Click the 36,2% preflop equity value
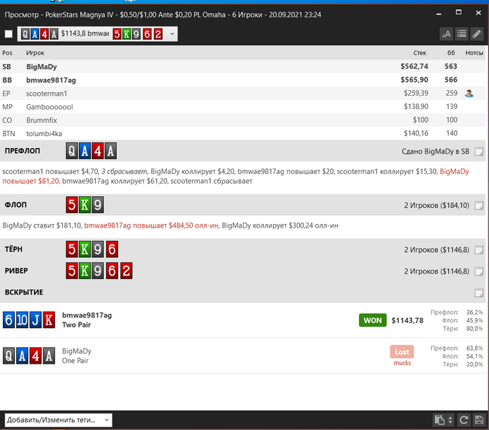 tap(474, 312)
